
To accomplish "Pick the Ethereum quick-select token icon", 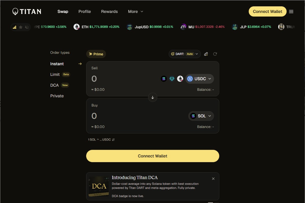I will [180, 79].
